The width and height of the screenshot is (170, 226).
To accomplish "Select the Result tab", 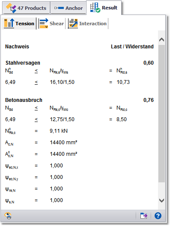I will [x=104, y=8].
